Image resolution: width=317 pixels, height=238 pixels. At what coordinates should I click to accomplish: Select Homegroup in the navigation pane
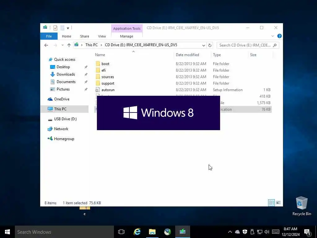[64, 139]
